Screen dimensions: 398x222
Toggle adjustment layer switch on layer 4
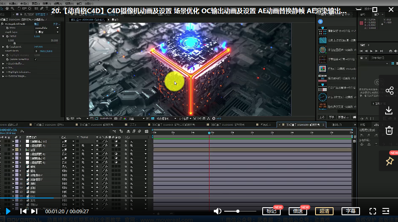(116, 154)
